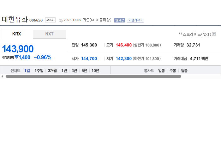Image resolution: width=221 pixels, height=155 pixels.
Task: Show the 5년 line chart
Action: click(84, 71)
